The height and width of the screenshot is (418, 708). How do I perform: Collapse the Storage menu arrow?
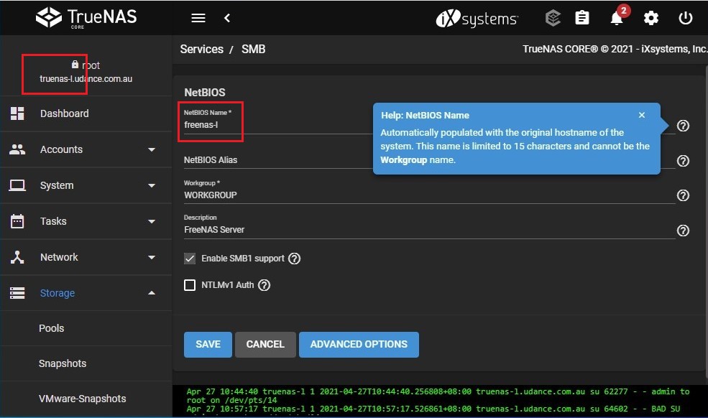(x=152, y=293)
